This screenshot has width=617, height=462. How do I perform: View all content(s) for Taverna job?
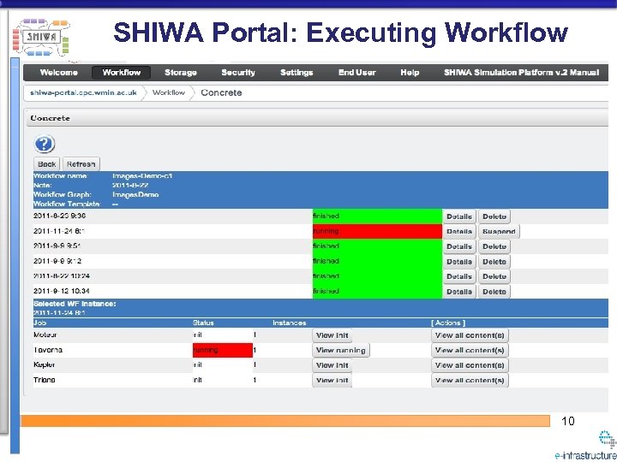click(x=470, y=350)
